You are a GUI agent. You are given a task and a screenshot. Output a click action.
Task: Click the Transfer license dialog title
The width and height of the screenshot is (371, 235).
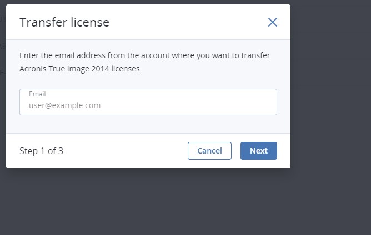coord(64,22)
